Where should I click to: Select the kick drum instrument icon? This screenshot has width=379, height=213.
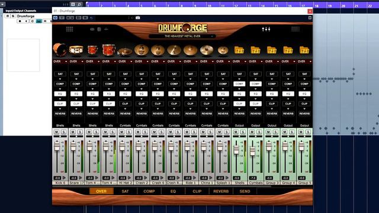[x=60, y=50]
